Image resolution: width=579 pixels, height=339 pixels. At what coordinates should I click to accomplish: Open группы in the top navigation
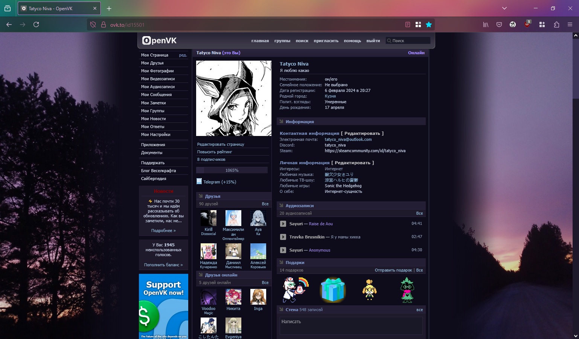[x=282, y=41]
